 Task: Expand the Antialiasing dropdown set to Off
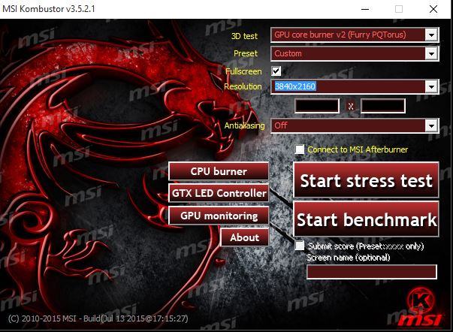(x=355, y=125)
